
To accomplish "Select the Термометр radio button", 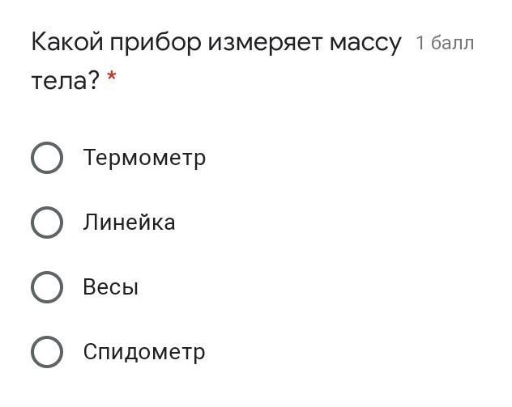I will [x=47, y=158].
